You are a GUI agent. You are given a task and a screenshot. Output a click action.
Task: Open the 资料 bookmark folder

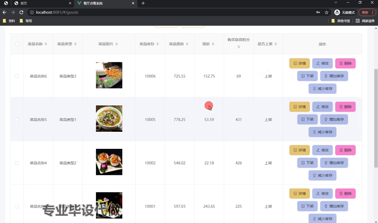(x=9, y=21)
